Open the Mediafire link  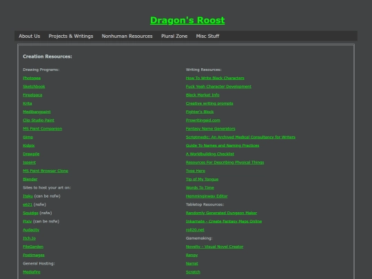[x=32, y=272]
